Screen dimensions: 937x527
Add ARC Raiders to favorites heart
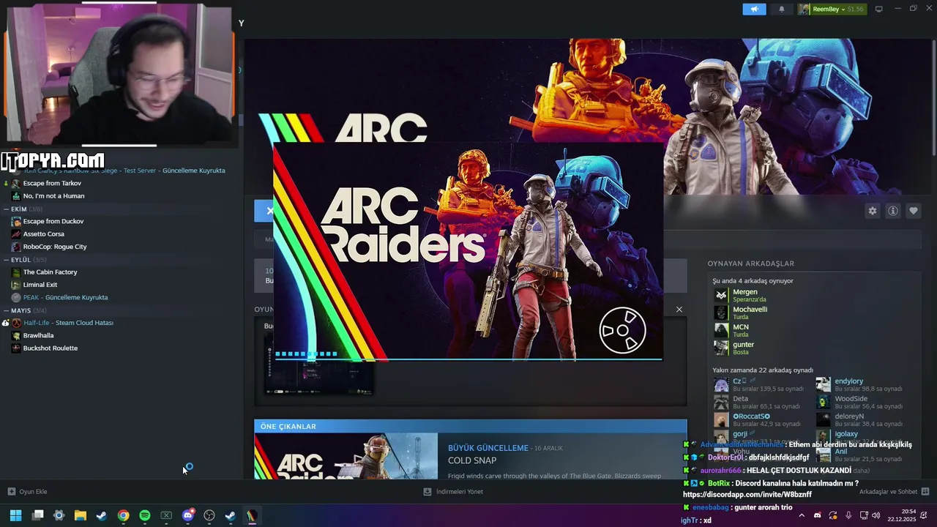pos(914,211)
